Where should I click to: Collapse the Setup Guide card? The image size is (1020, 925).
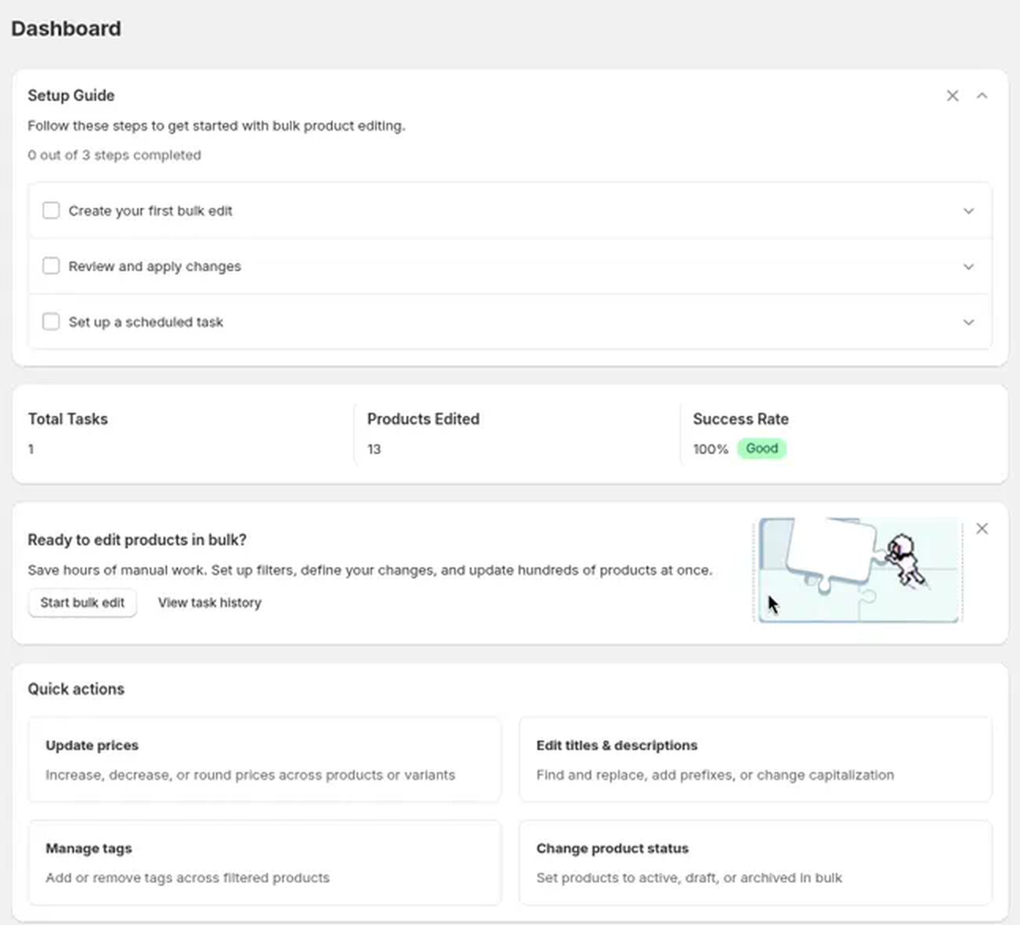click(x=981, y=96)
